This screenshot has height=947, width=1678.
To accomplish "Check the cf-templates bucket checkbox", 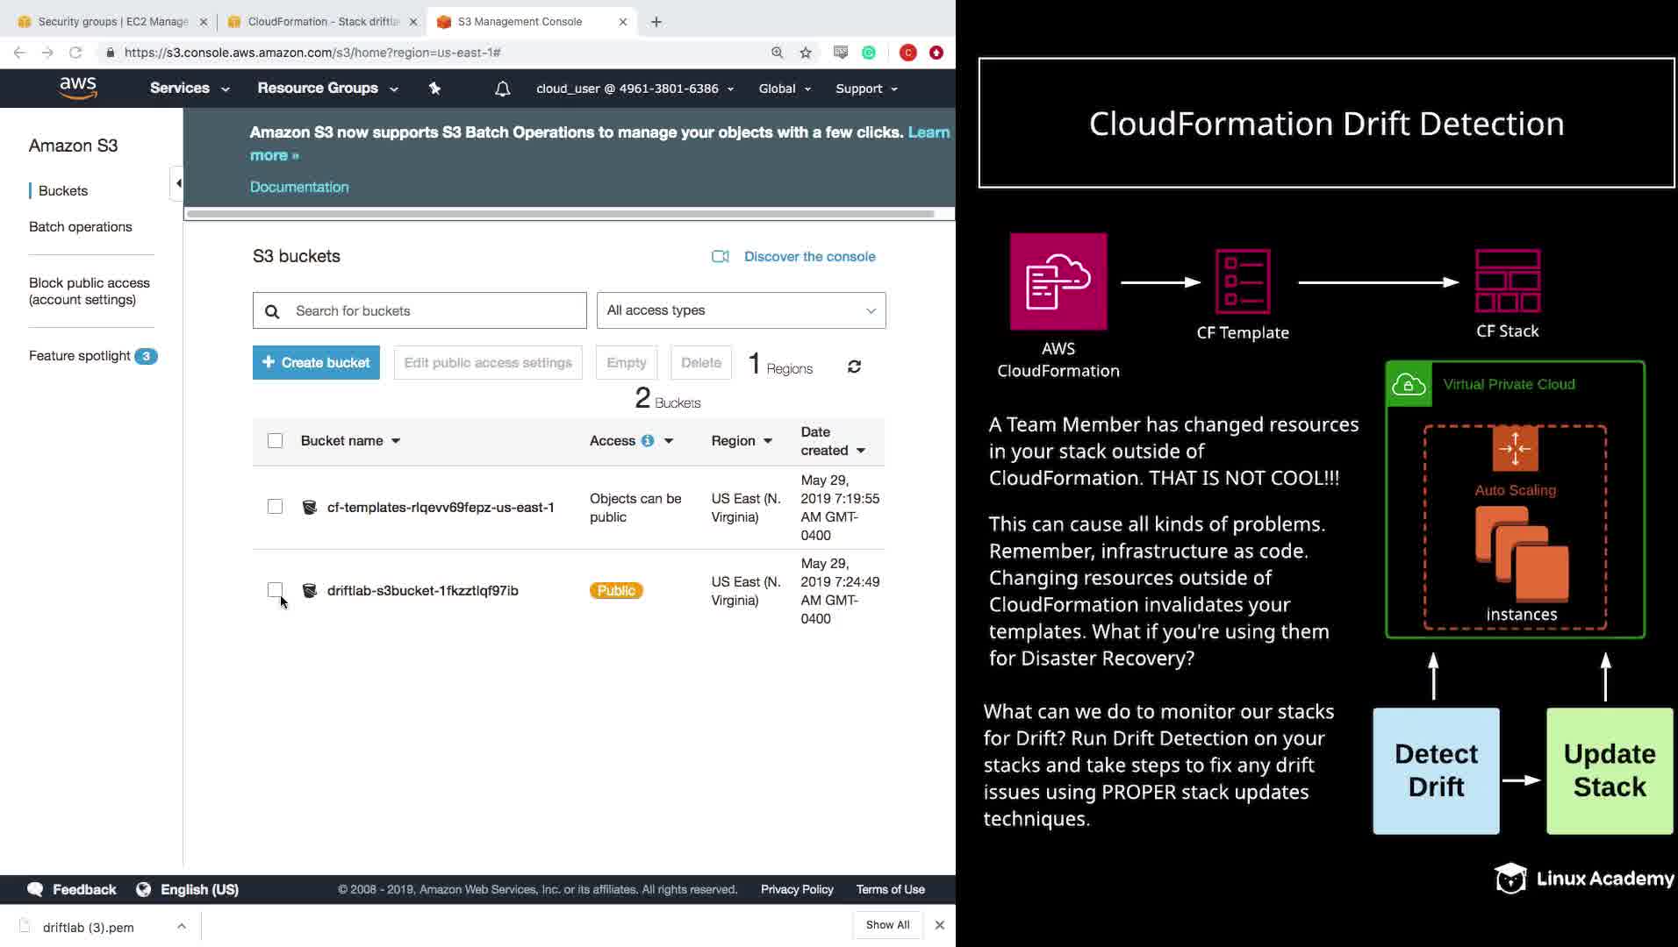I will 275,507.
